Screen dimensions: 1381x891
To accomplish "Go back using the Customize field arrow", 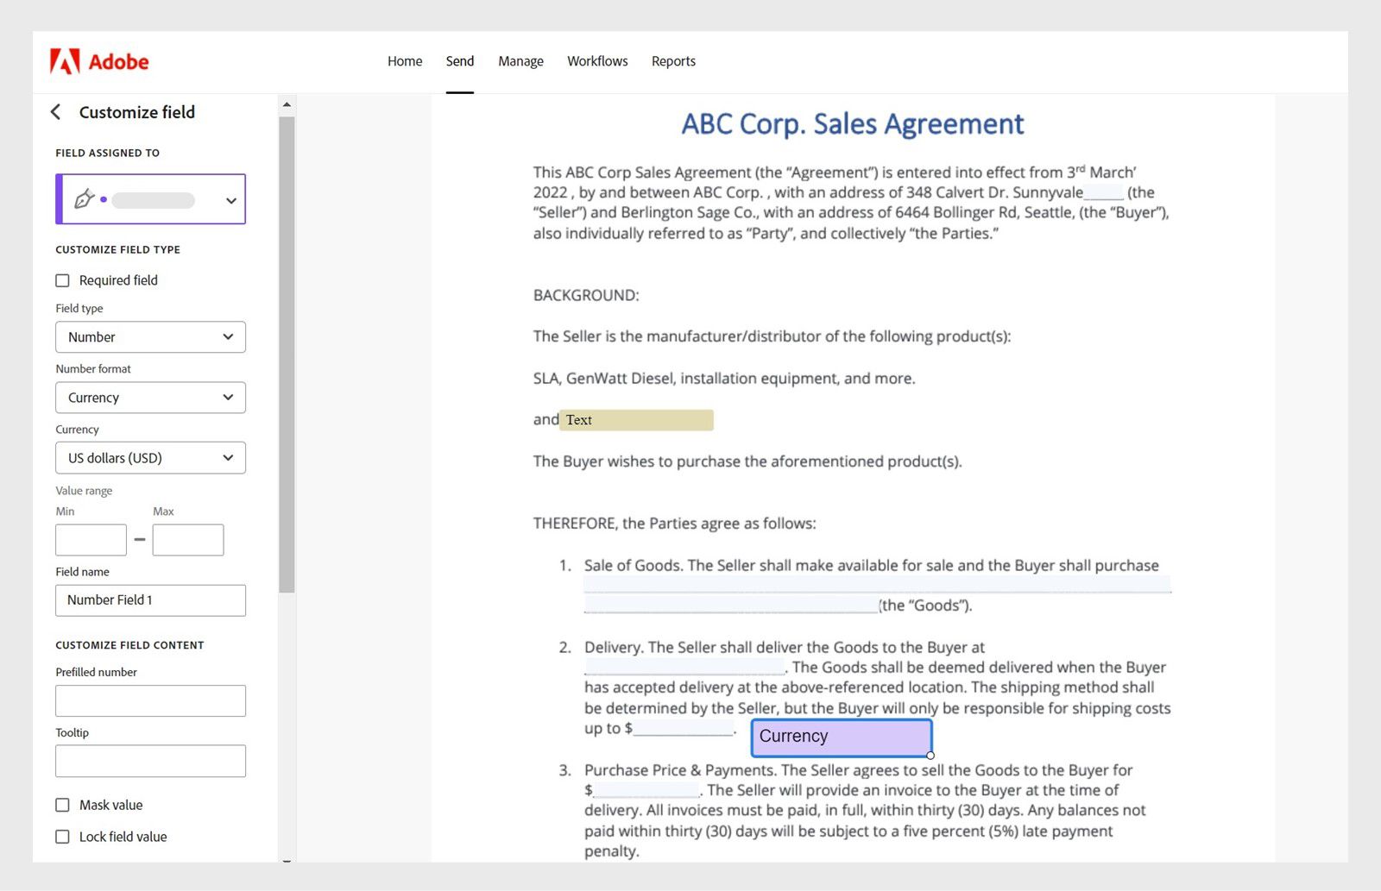I will (56, 112).
